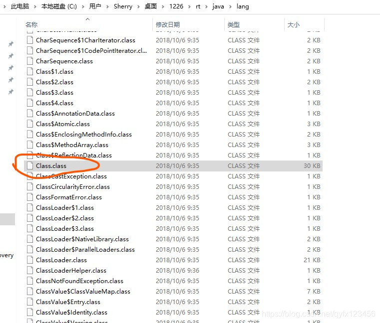The width and height of the screenshot is (380, 323).
Task: Click the file icon of Class$Atomic.class
Action: click(x=30, y=124)
